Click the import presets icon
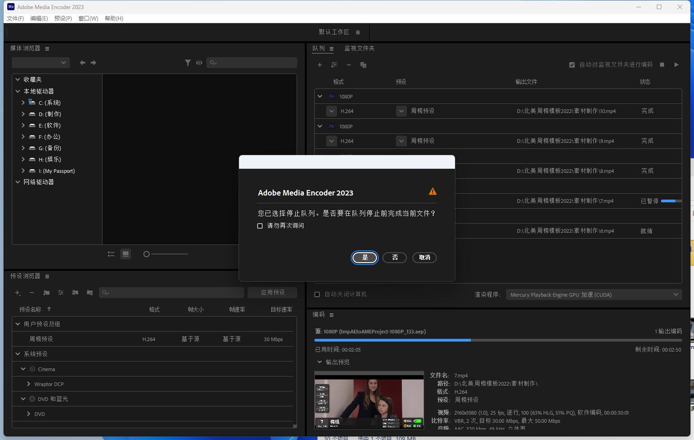 pos(75,293)
